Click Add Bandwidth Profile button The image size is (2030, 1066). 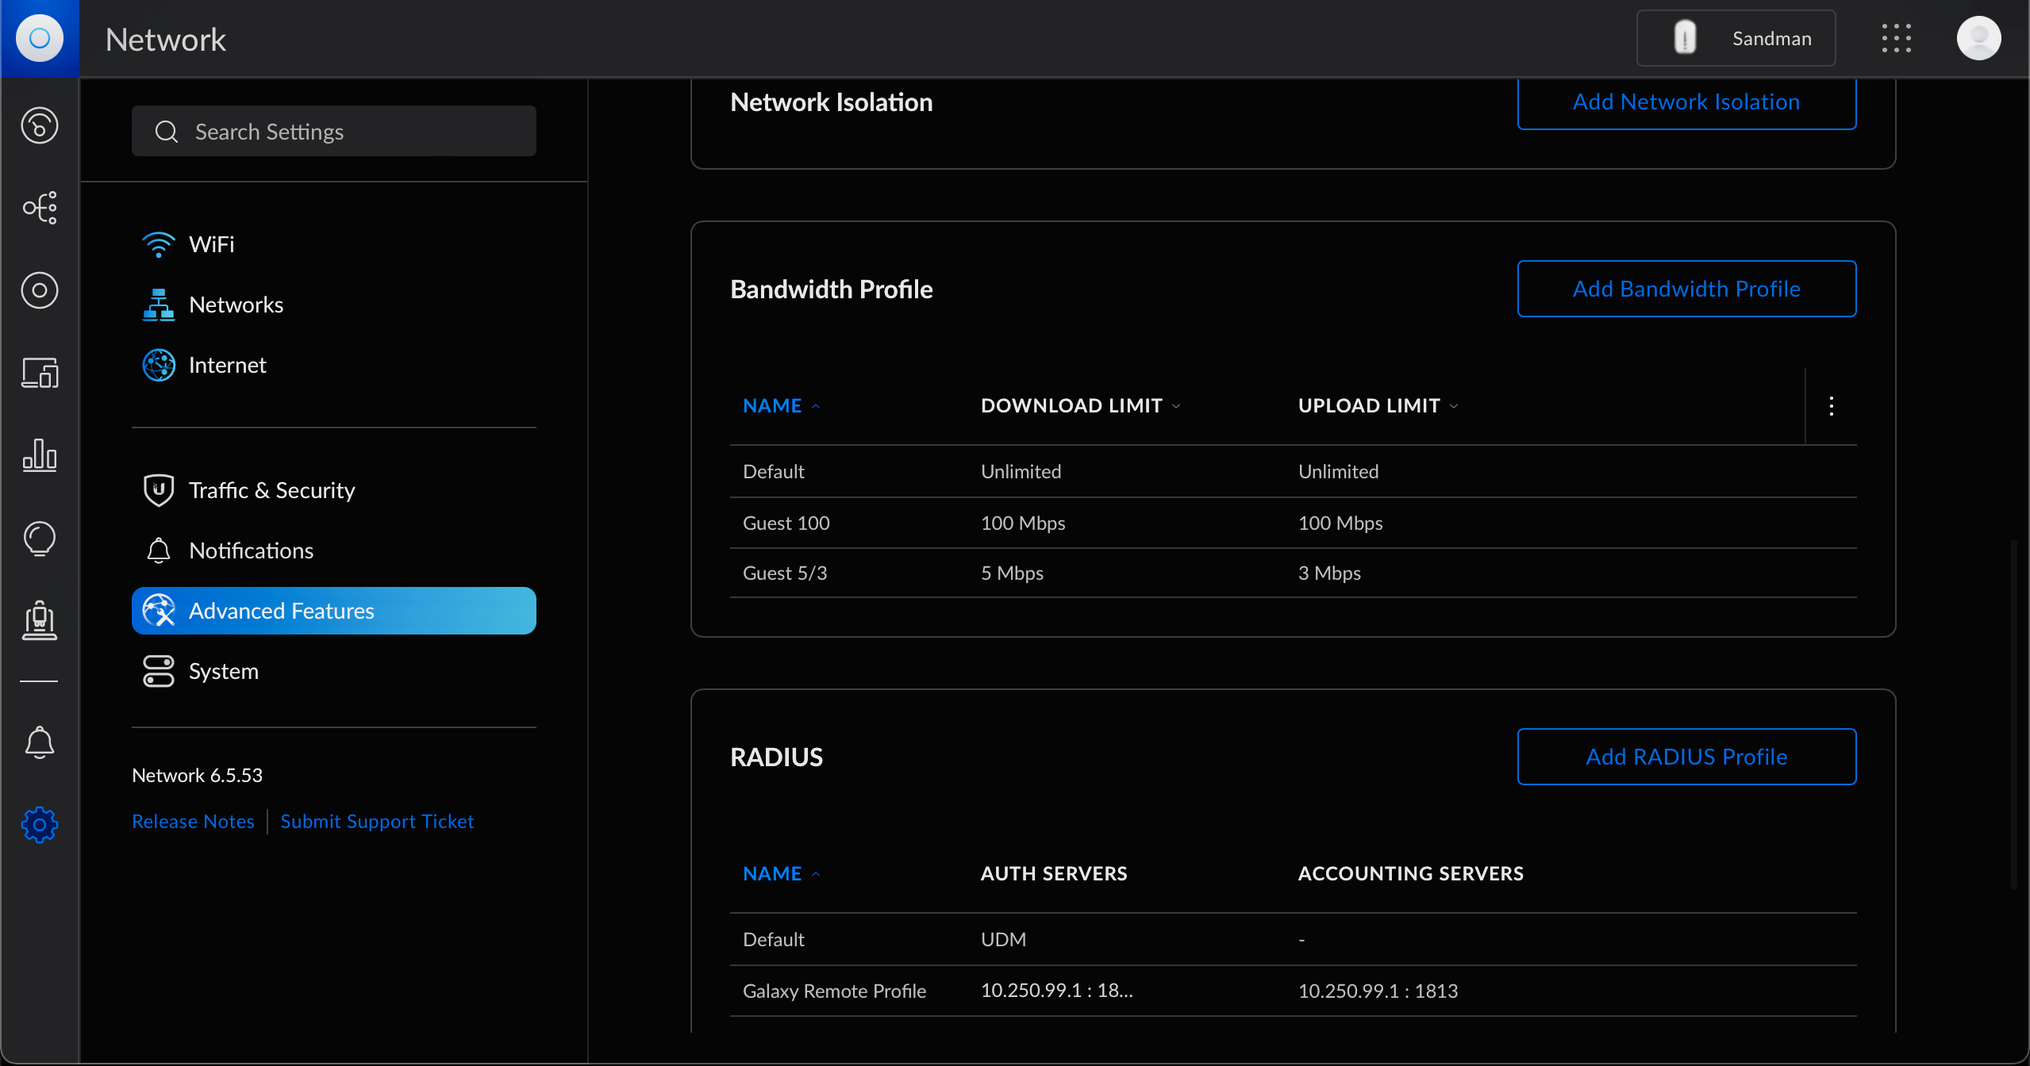pyautogui.click(x=1686, y=289)
